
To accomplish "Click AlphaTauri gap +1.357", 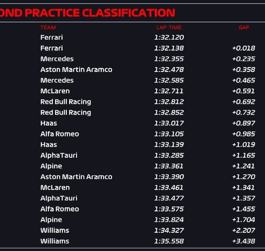I will [244, 198].
